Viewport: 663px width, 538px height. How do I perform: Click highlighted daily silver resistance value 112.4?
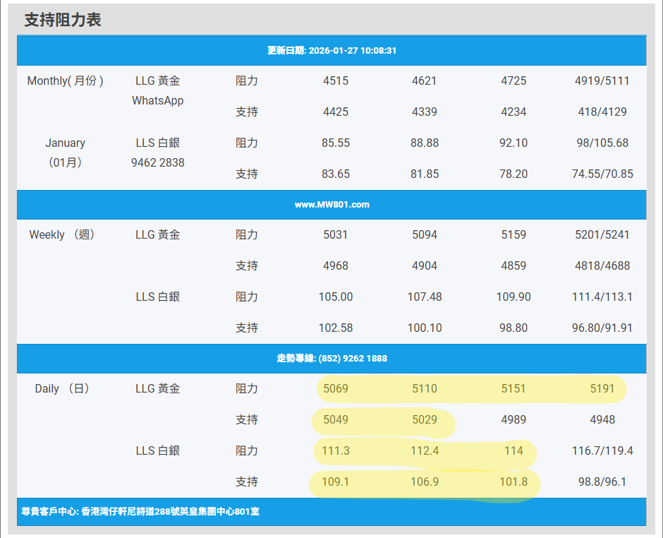click(425, 451)
